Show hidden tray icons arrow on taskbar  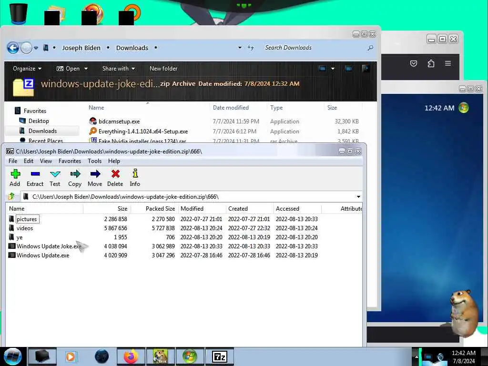(x=416, y=356)
